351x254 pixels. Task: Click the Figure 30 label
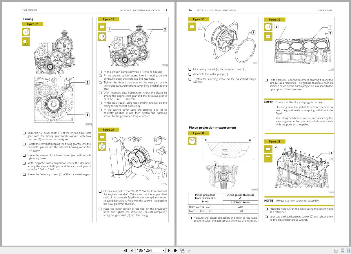pyautogui.click(x=199, y=19)
